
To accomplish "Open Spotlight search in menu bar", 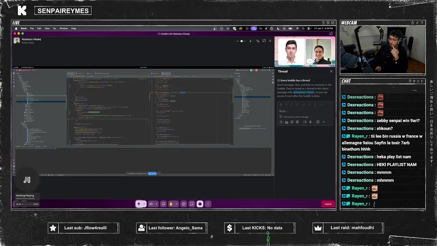I will (x=304, y=28).
